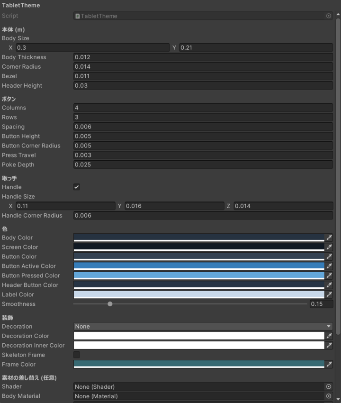Click Body Size X field
The image size is (341, 403).
click(x=93, y=47)
